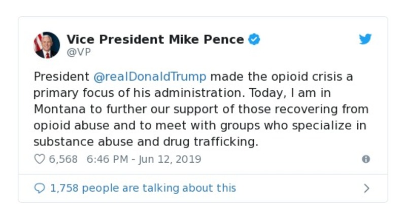The image size is (406, 219).
Task: Open "1,758 people are talking about this"
Action: click(x=143, y=188)
